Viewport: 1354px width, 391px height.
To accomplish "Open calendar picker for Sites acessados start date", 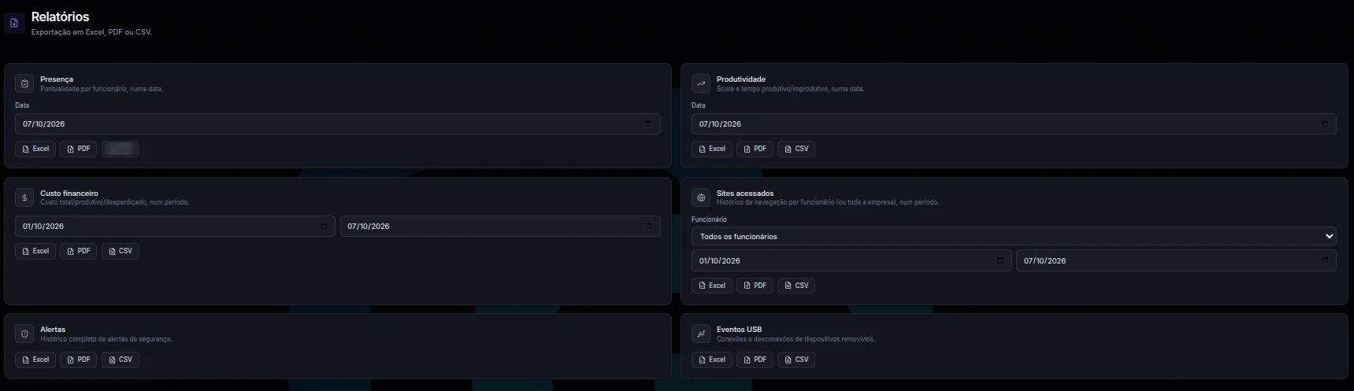I will pos(1000,260).
